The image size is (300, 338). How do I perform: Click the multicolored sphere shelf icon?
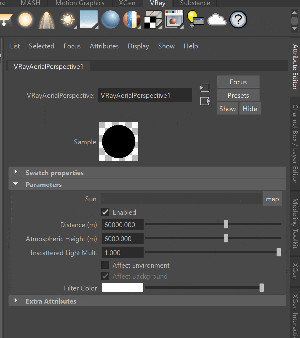[x=131, y=19]
